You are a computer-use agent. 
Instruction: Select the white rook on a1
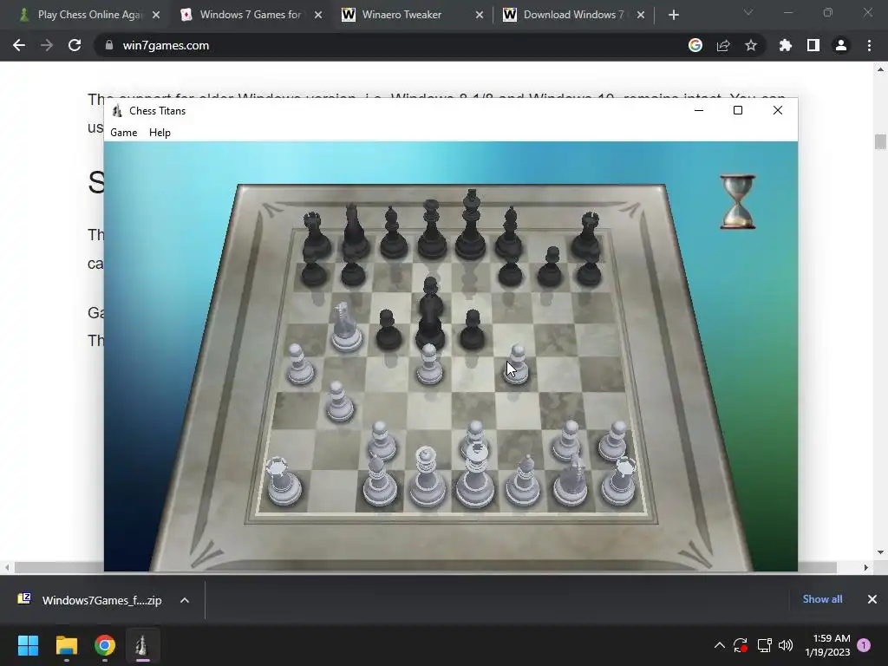[x=284, y=481]
